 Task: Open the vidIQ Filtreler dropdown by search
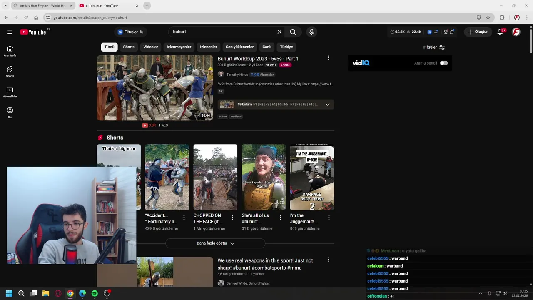coord(130,32)
